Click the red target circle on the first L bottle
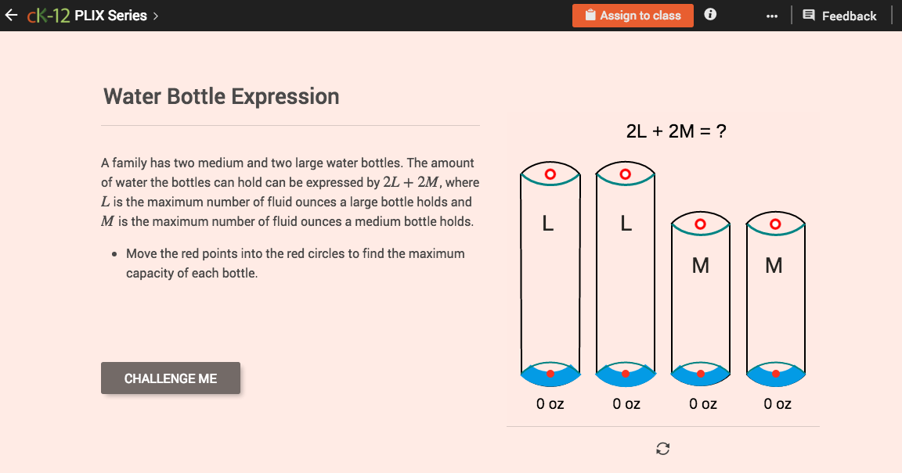Screen dimensions: 902x473 point(549,172)
